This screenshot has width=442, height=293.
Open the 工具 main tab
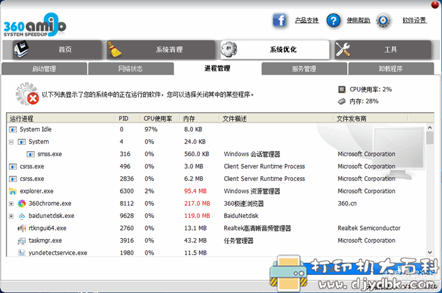[383, 50]
